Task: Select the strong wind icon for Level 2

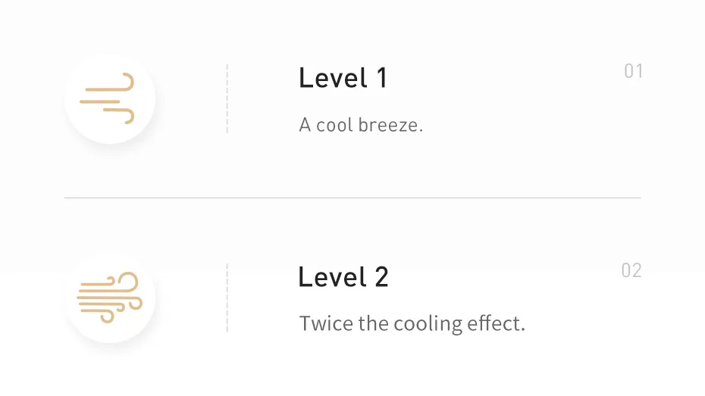Action: point(109,298)
